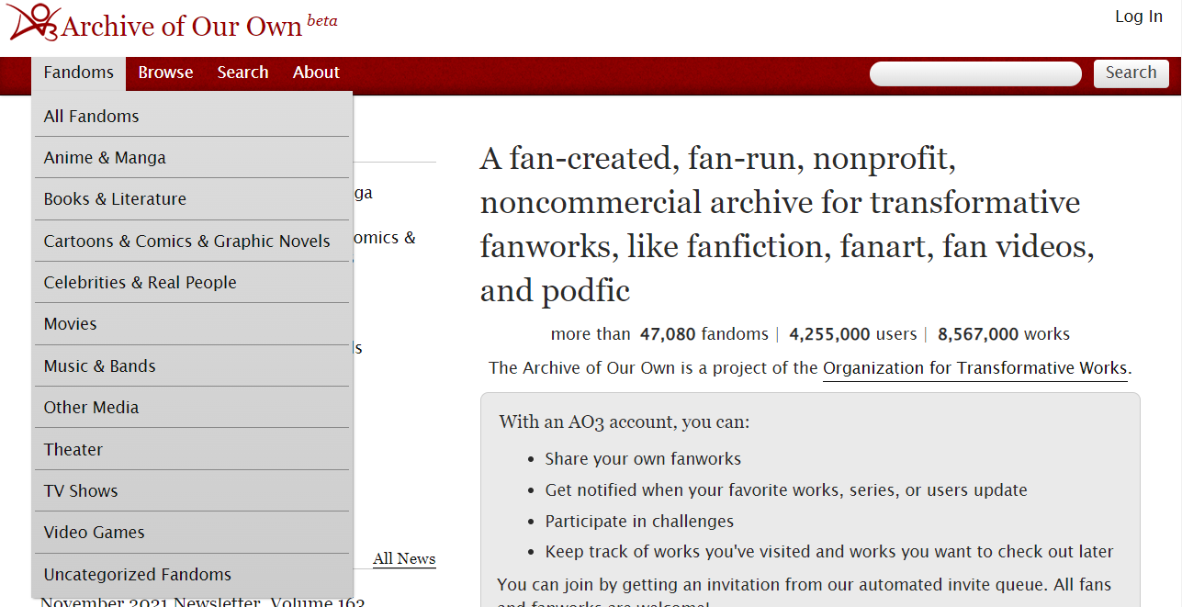Open the Search menu in navigation bar

point(242,73)
